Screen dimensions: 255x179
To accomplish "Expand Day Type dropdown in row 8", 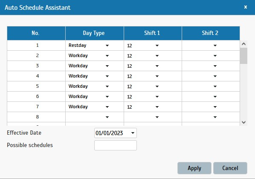I will click(x=107, y=117).
